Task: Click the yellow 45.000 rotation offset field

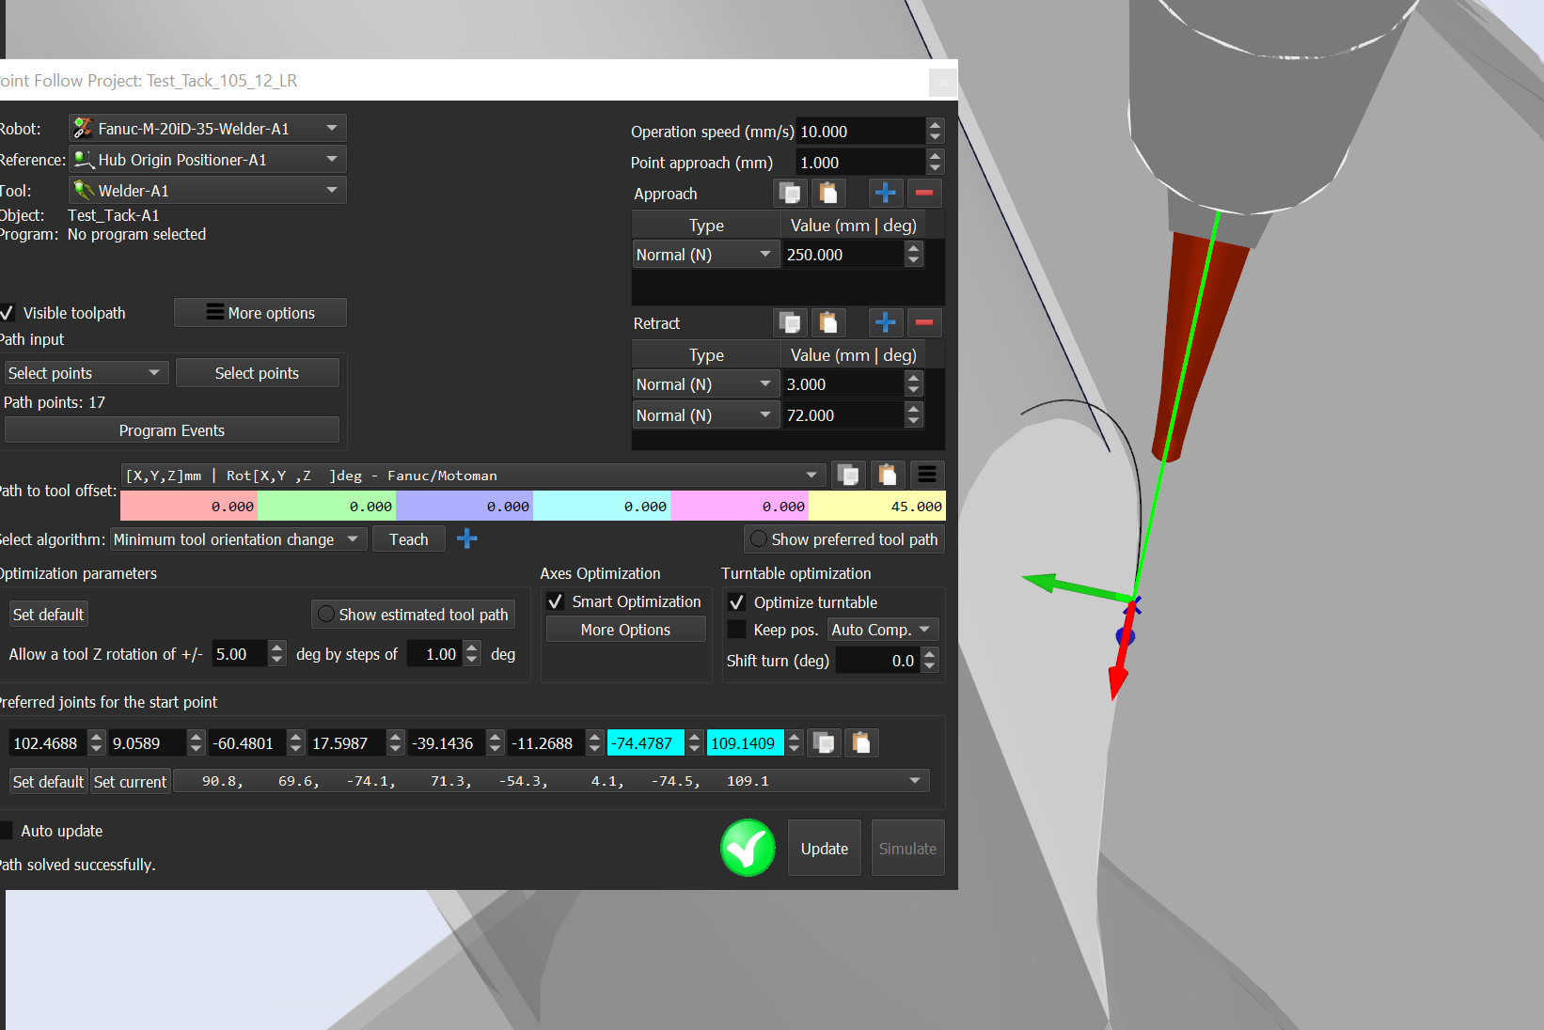Action: [x=876, y=507]
